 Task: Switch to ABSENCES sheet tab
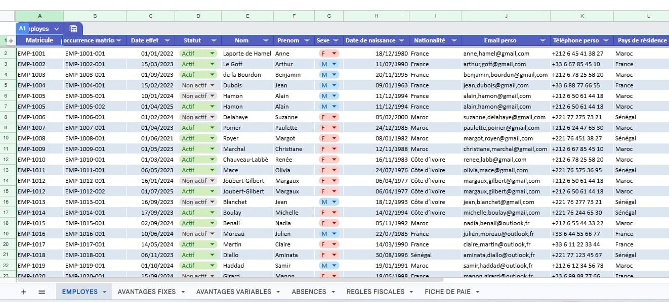pos(309,292)
